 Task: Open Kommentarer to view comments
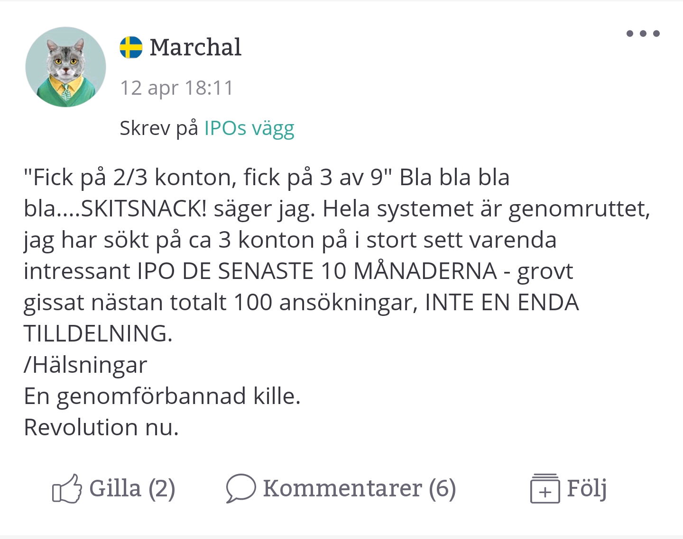(x=342, y=488)
